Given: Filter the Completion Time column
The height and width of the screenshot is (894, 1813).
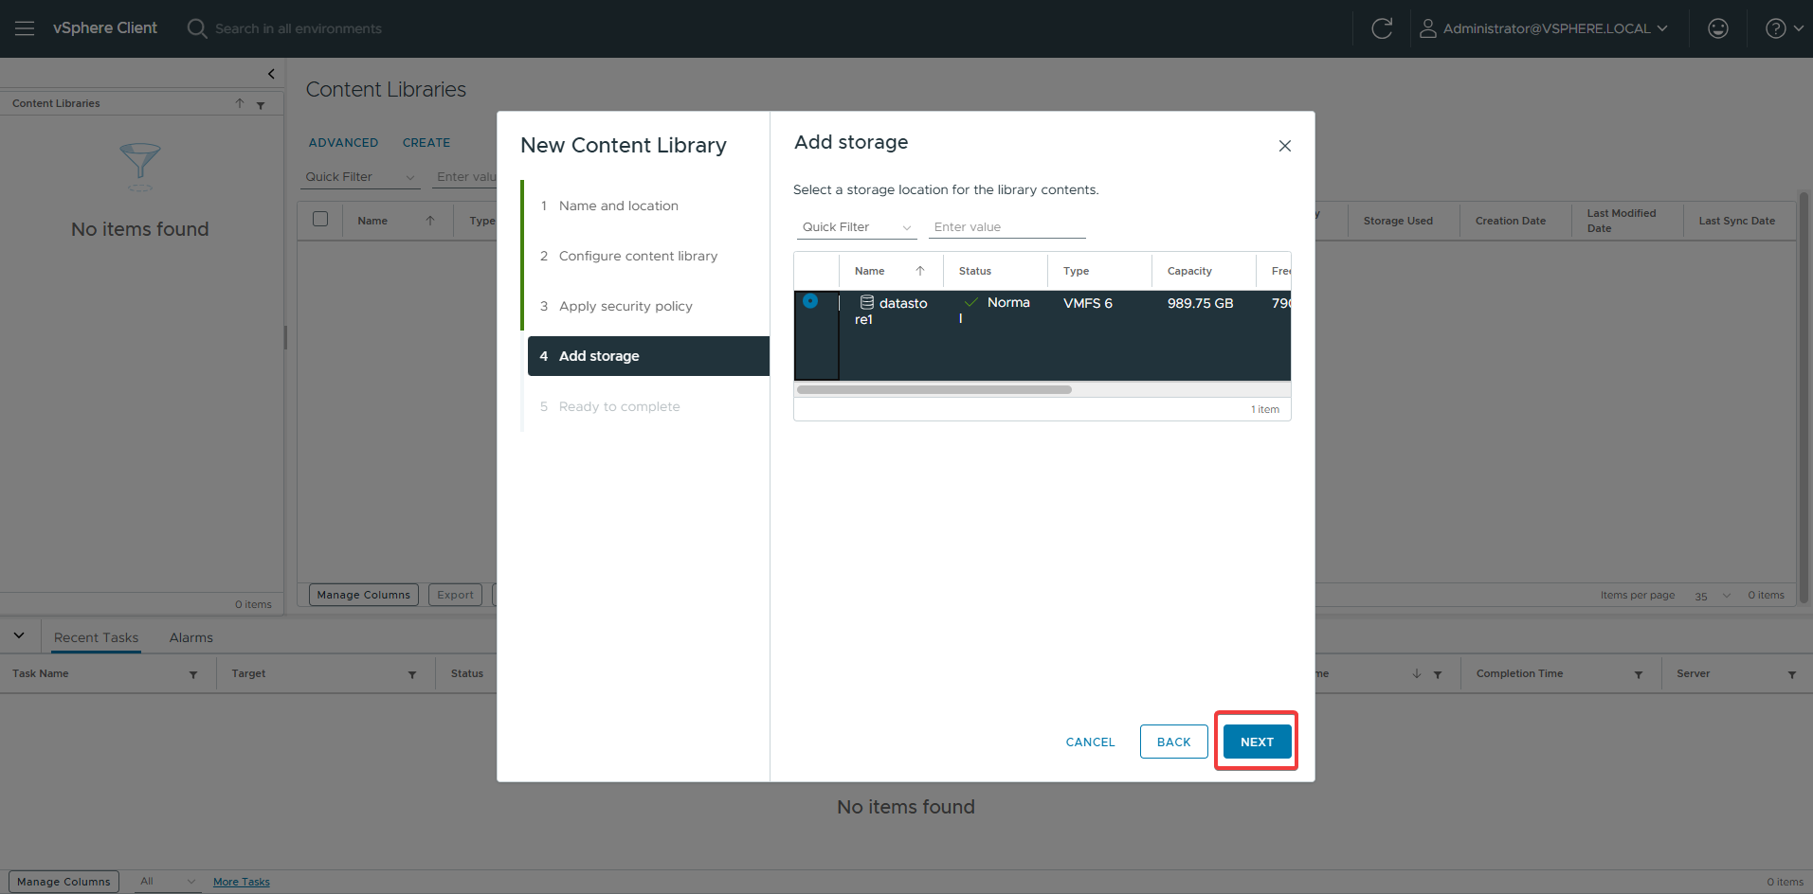Looking at the screenshot, I should [x=1639, y=674].
